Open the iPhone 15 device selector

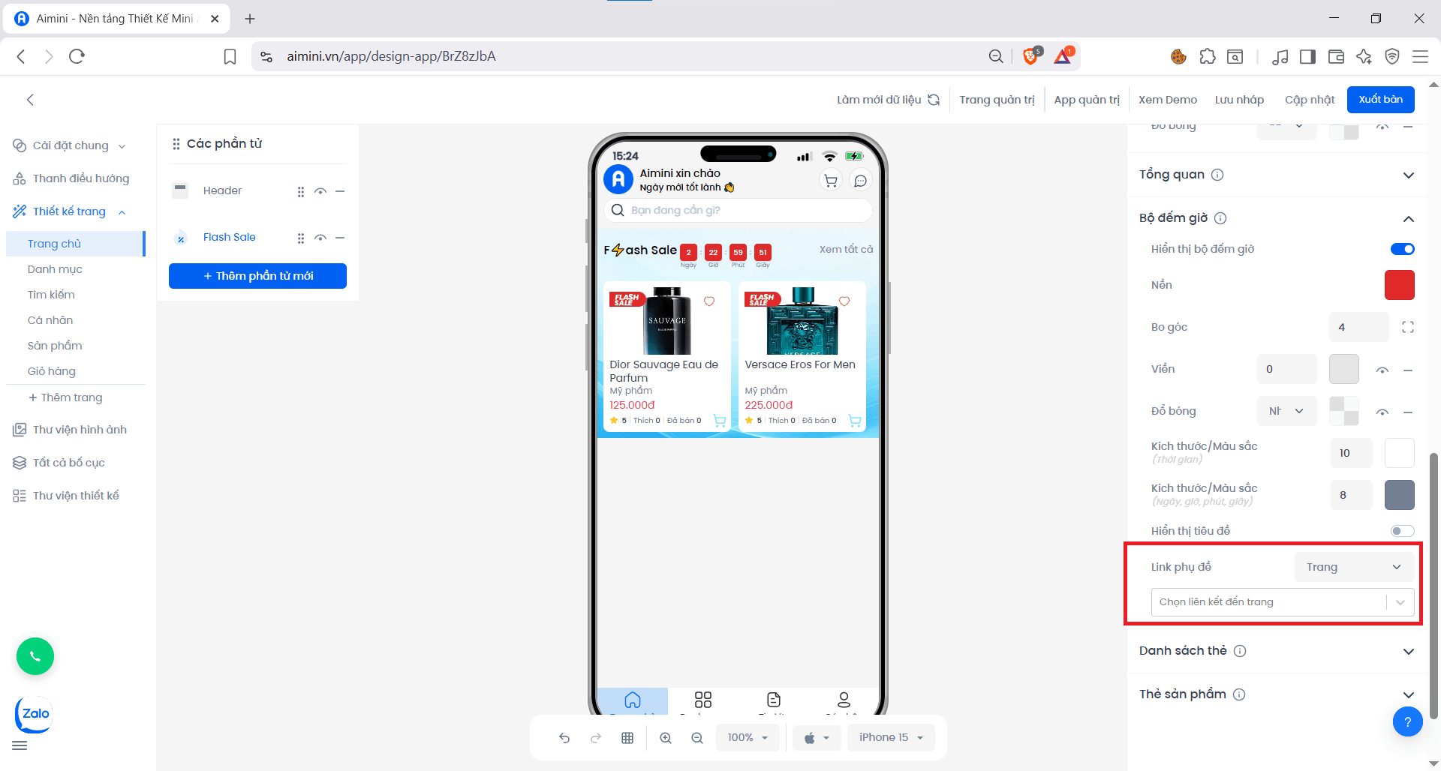coord(891,738)
